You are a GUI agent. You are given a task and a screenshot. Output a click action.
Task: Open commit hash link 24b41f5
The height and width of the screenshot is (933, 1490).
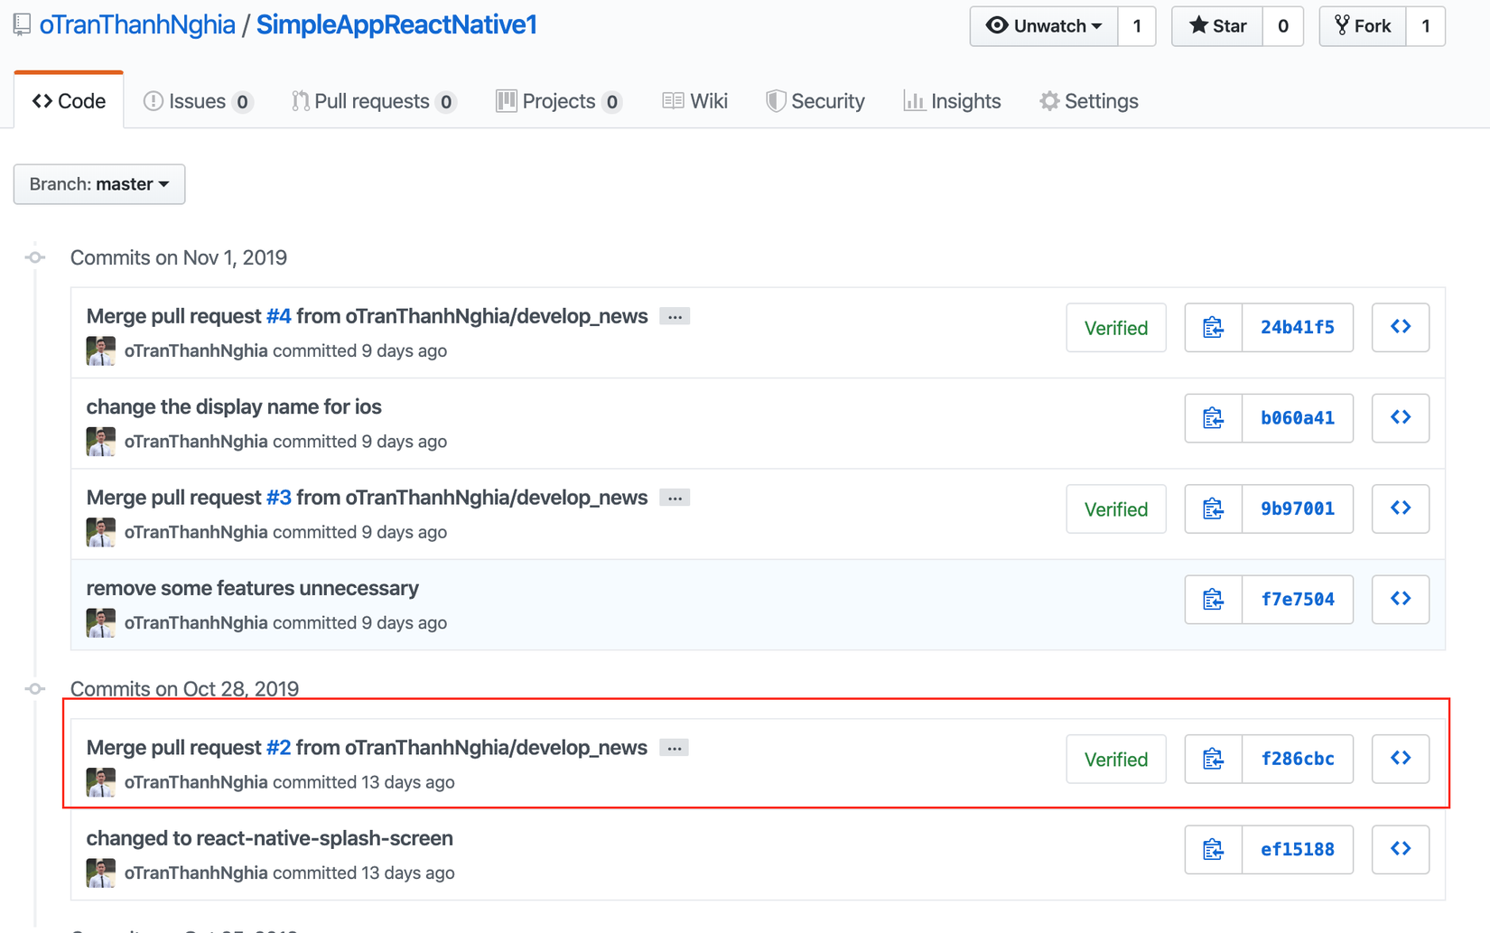pos(1297,328)
